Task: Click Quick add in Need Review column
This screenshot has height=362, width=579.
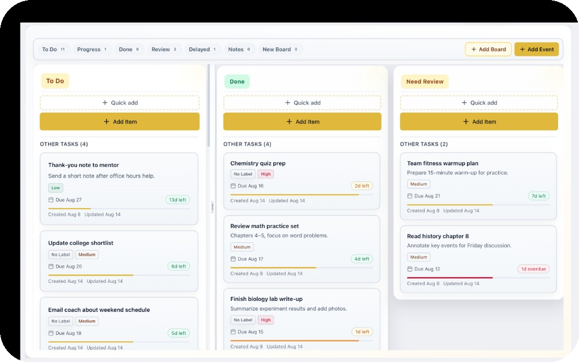Action: tap(479, 103)
